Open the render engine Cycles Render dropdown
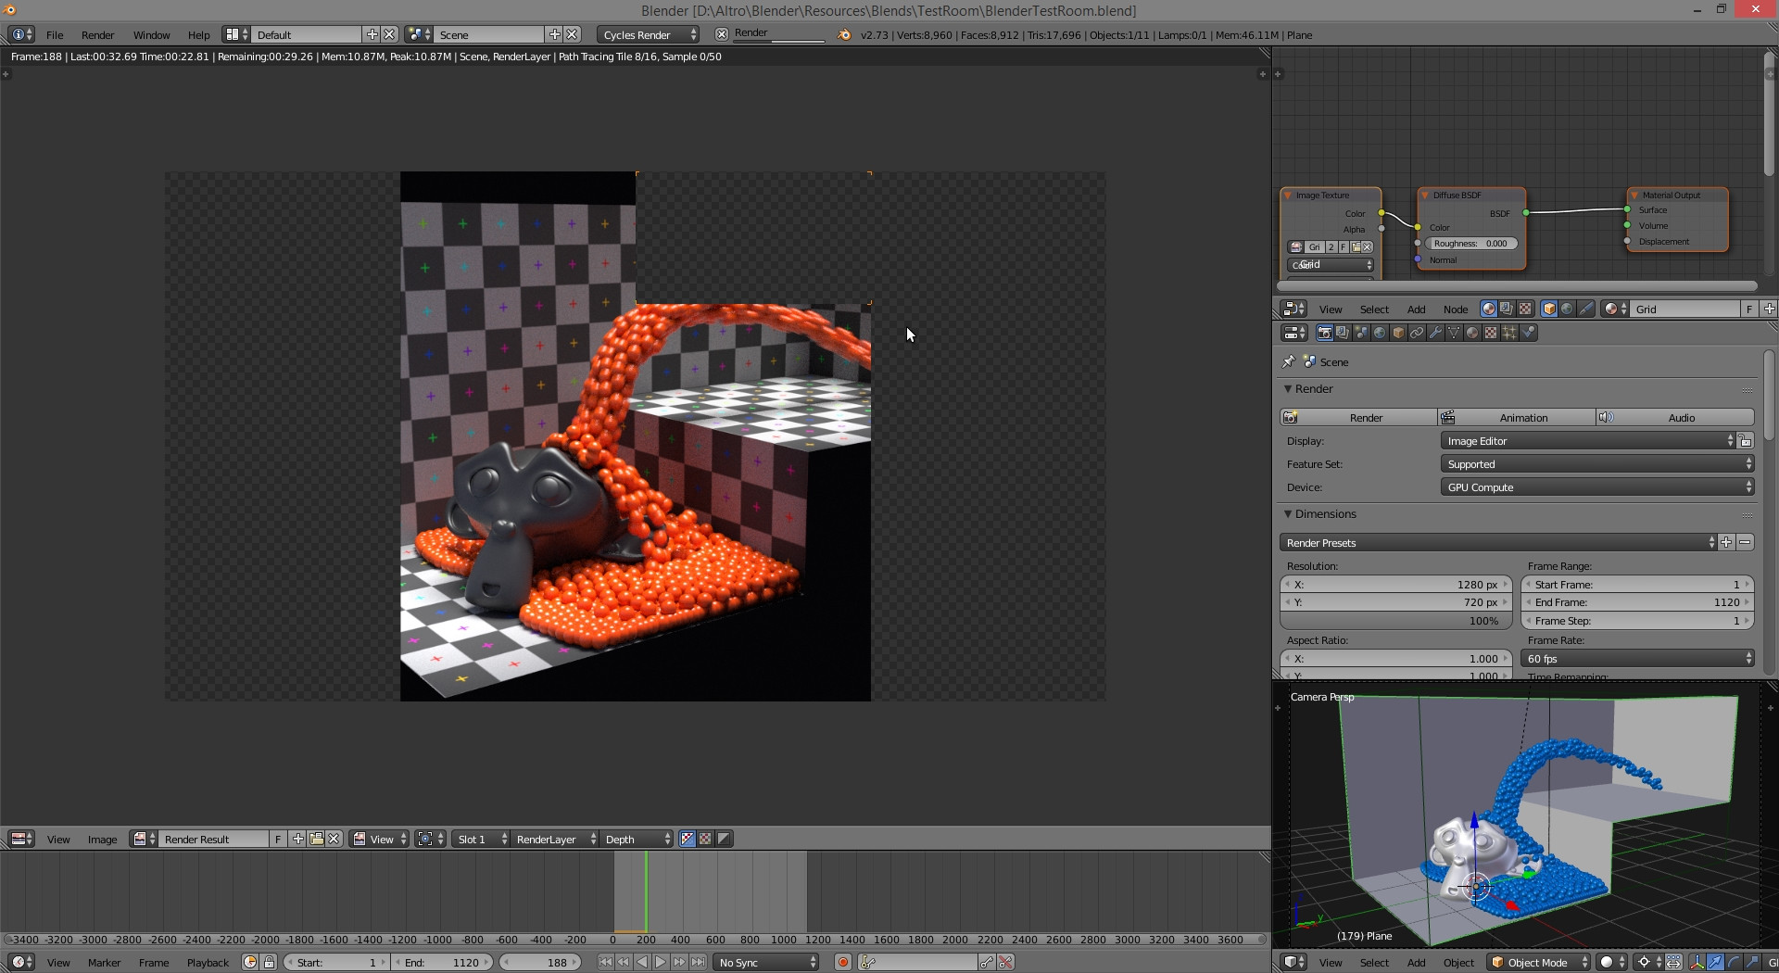The height and width of the screenshot is (973, 1779). (649, 34)
